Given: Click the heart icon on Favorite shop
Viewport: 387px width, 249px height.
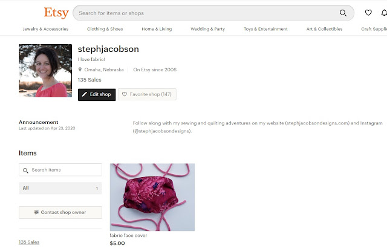Looking at the screenshot, I should 125,94.
